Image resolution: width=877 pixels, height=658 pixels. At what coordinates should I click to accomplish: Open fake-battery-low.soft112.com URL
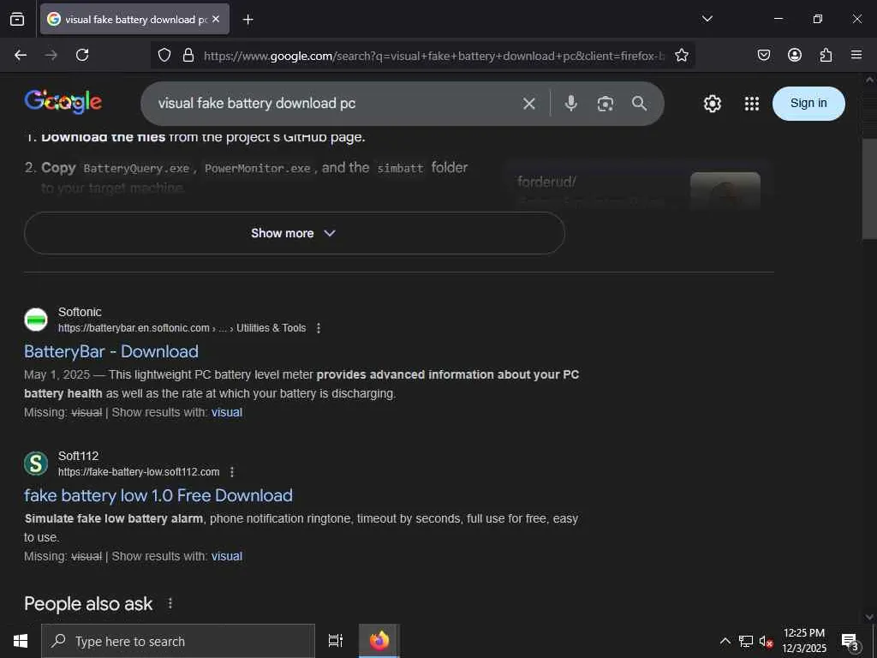pyautogui.click(x=139, y=472)
